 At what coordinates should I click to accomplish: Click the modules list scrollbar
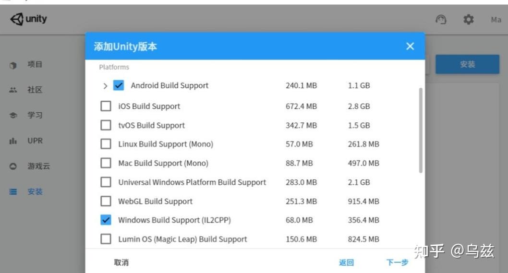pyautogui.click(x=421, y=130)
